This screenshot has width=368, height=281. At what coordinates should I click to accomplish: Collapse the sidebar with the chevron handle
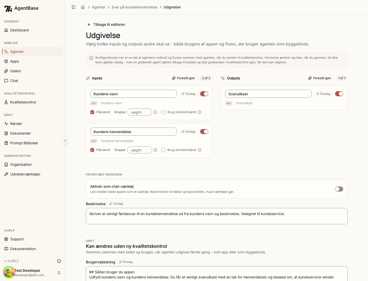65,140
